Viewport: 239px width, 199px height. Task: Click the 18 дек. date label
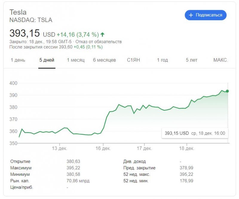[187, 148]
